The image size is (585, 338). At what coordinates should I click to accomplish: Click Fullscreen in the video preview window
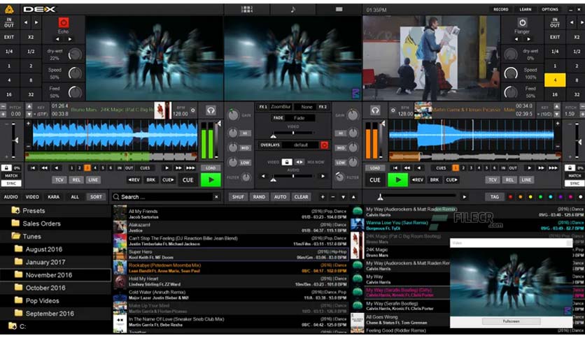coord(511,321)
